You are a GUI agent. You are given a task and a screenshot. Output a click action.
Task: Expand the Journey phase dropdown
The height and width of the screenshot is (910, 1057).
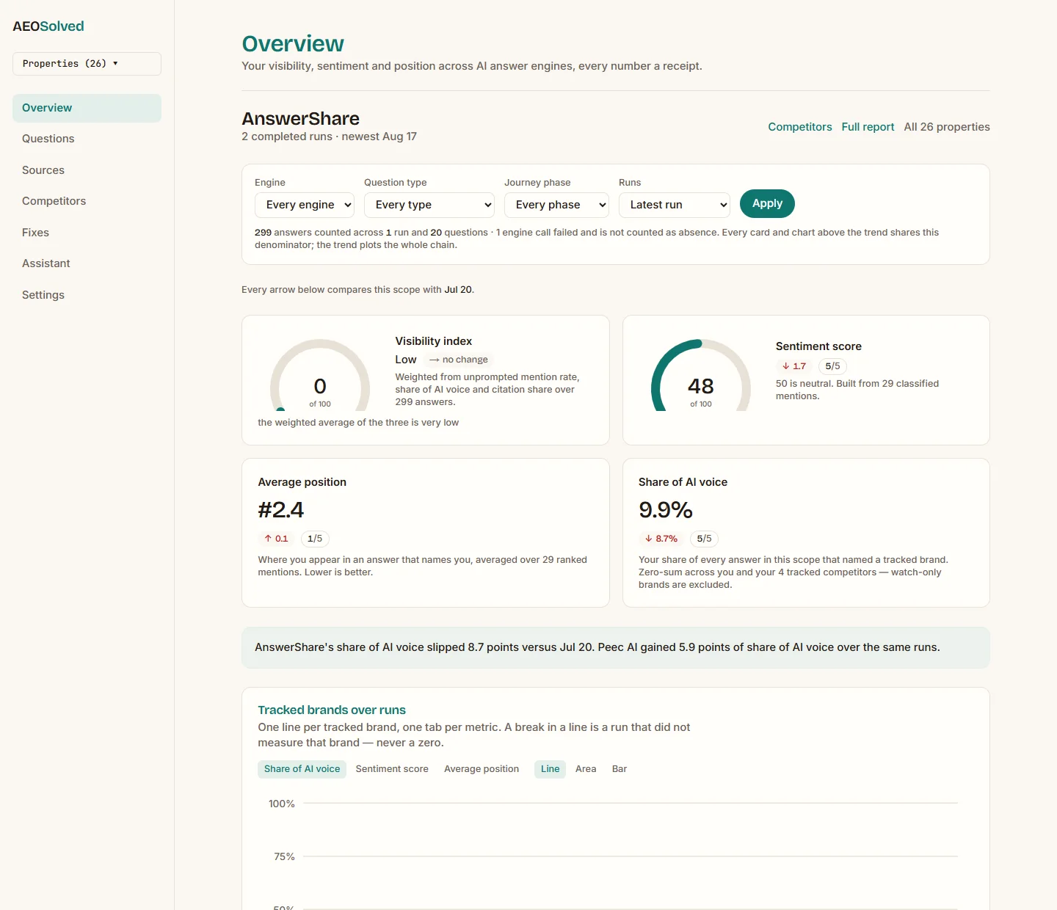556,205
